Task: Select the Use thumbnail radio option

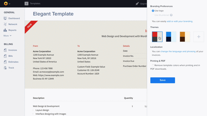Action: tap(153, 15)
